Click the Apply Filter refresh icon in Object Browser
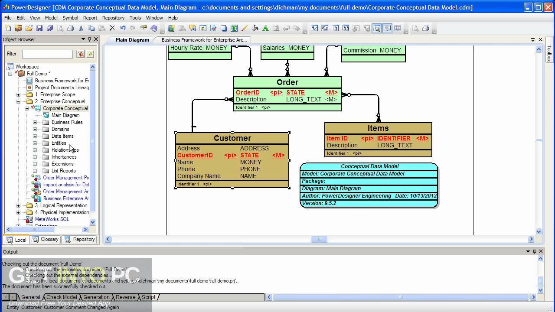This screenshot has width=555, height=312. (x=90, y=54)
